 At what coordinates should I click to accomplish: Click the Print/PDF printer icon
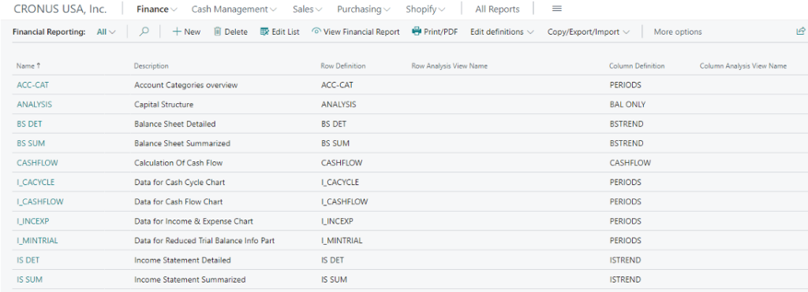point(417,31)
